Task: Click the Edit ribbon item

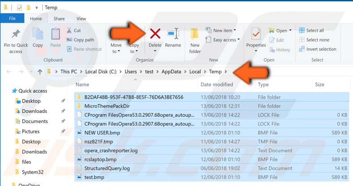Action: coord(277,40)
